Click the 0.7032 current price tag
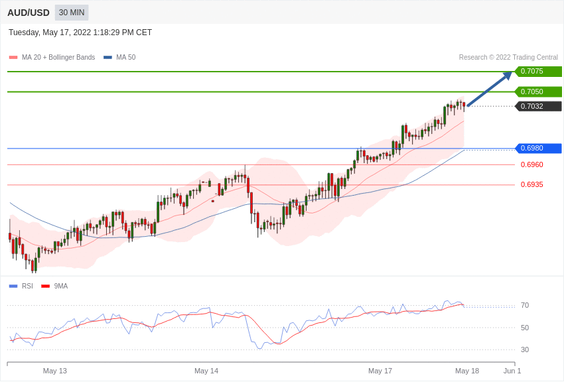Screen dimensions: 564x382 (538, 106)
